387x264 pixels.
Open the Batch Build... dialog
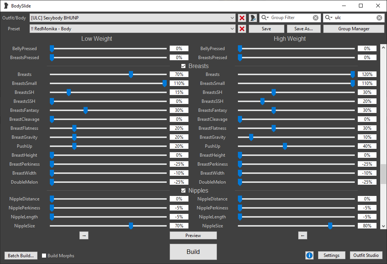(21, 256)
